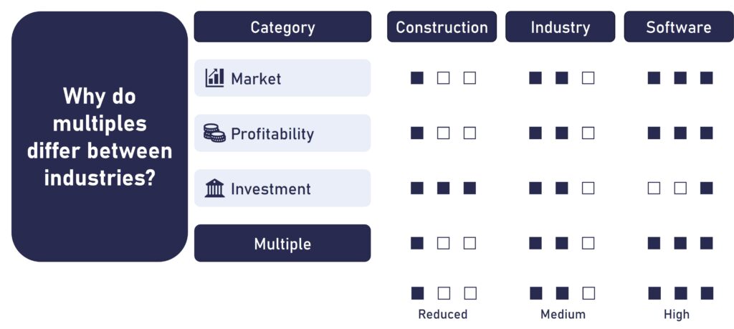Click the Medium legend label
734x329 pixels.
click(563, 315)
